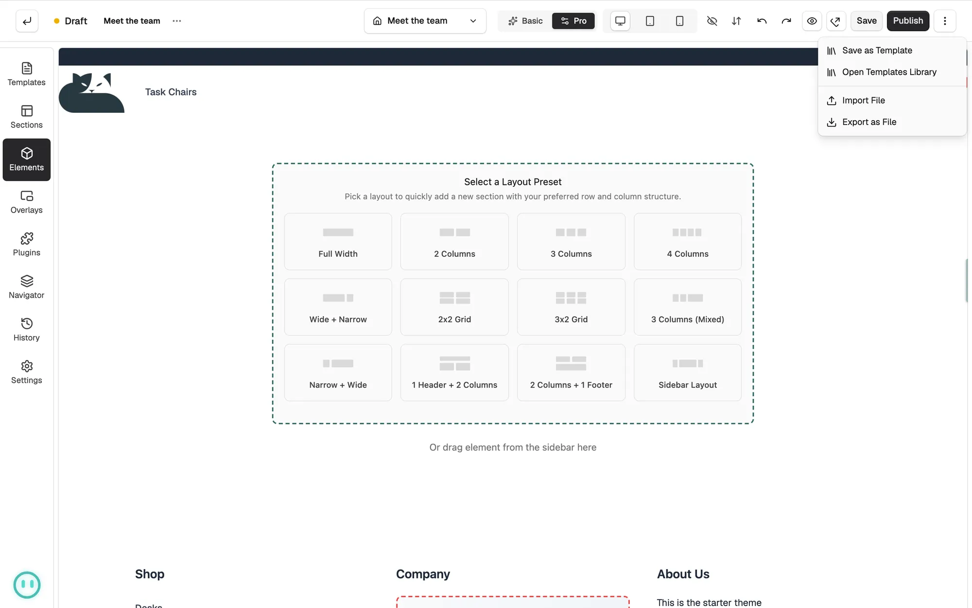Select the Wide + Narrow preset
The image size is (972, 608).
click(x=338, y=307)
